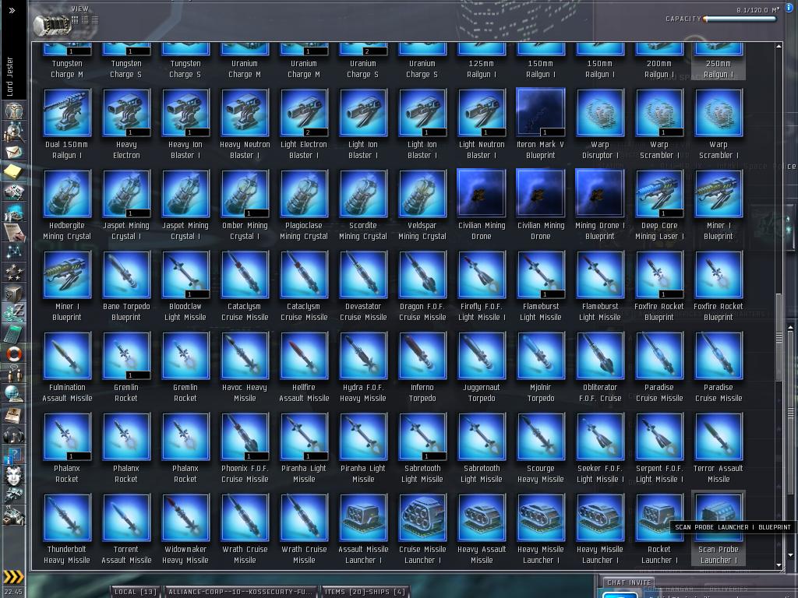
Task: Select the Scourge Heavy Missile item
Action: point(541,448)
